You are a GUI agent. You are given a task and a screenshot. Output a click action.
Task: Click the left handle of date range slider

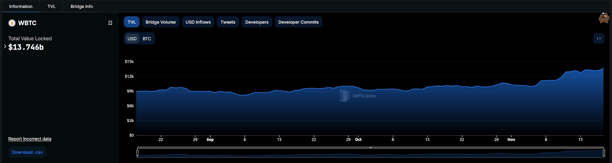137,153
